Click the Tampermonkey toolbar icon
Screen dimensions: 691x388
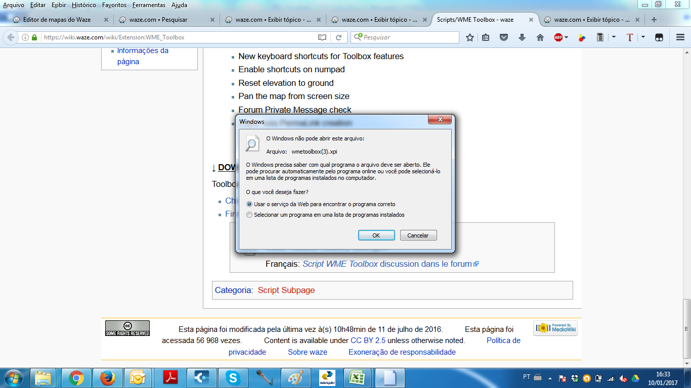point(659,37)
